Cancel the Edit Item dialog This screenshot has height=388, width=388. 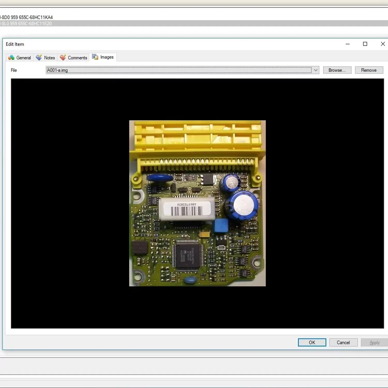point(343,342)
